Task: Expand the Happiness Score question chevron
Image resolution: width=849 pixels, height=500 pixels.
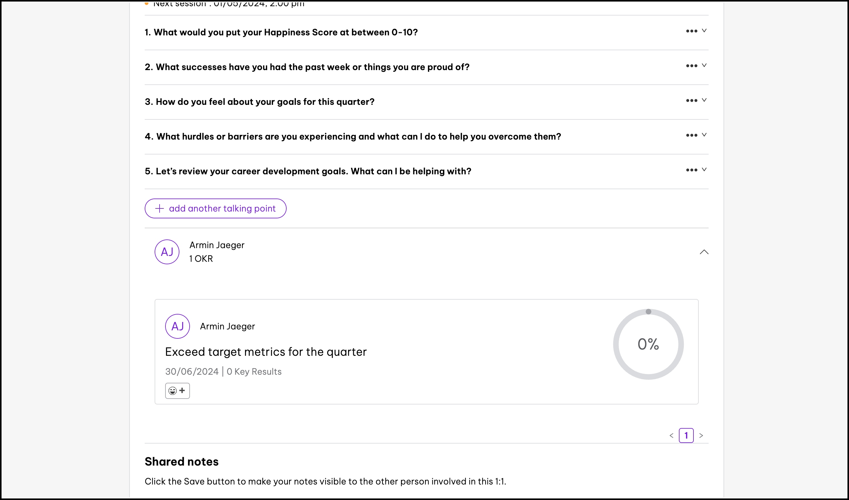Action: 704,31
